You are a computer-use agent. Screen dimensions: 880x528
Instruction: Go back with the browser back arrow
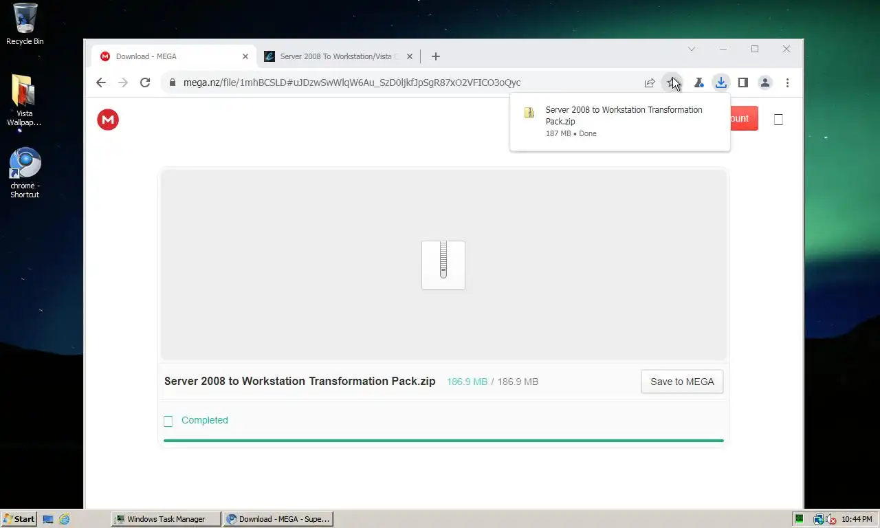pyautogui.click(x=101, y=82)
